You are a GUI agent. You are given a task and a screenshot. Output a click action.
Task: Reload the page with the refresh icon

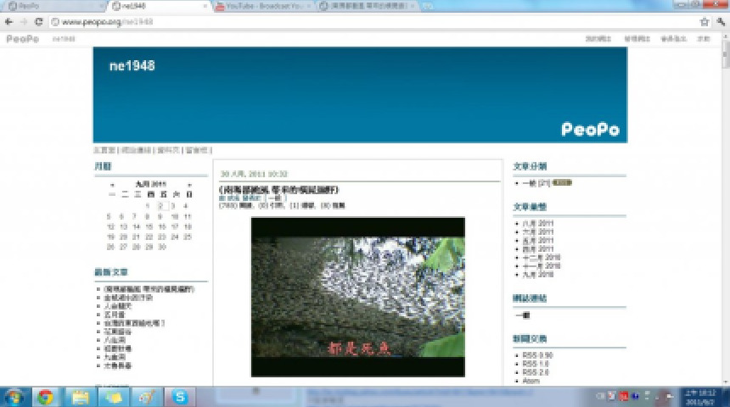click(x=38, y=21)
